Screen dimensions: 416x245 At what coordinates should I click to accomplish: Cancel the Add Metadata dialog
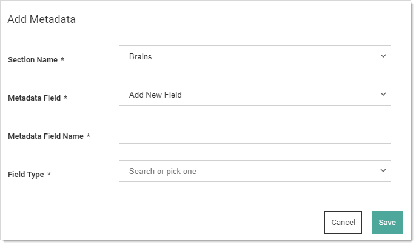[343, 223]
